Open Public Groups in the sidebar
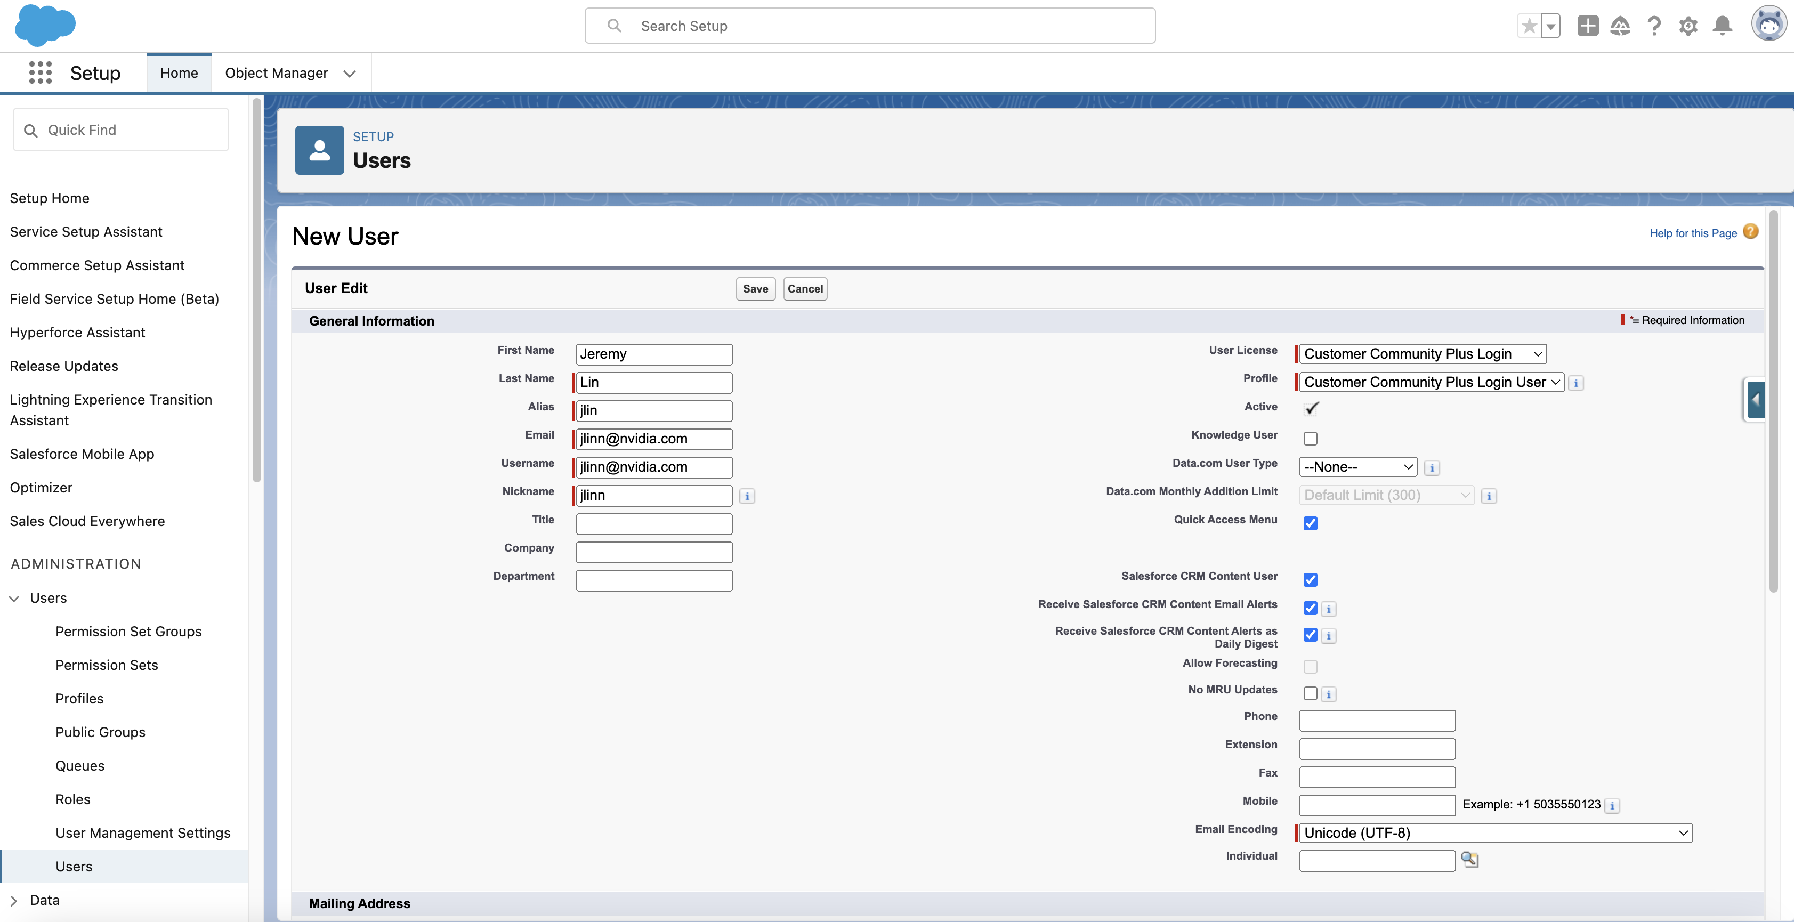This screenshot has height=922, width=1794. tap(100, 732)
